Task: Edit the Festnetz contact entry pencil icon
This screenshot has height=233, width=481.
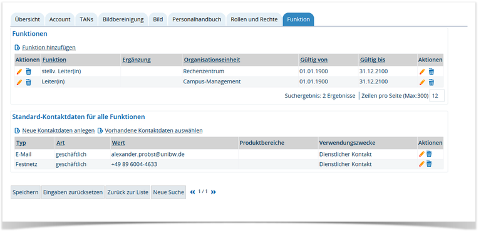Action: (422, 164)
